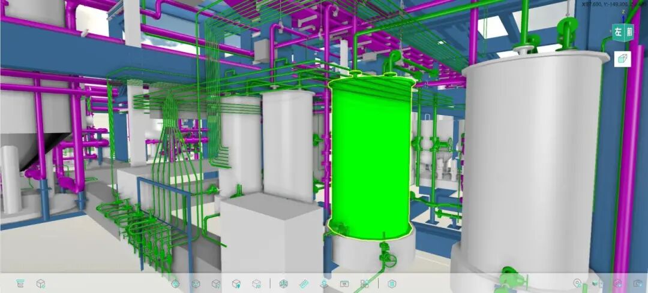Image resolution: width=648 pixels, height=293 pixels.
Task: Open the four-squares grid icon
Action: click(x=364, y=283)
